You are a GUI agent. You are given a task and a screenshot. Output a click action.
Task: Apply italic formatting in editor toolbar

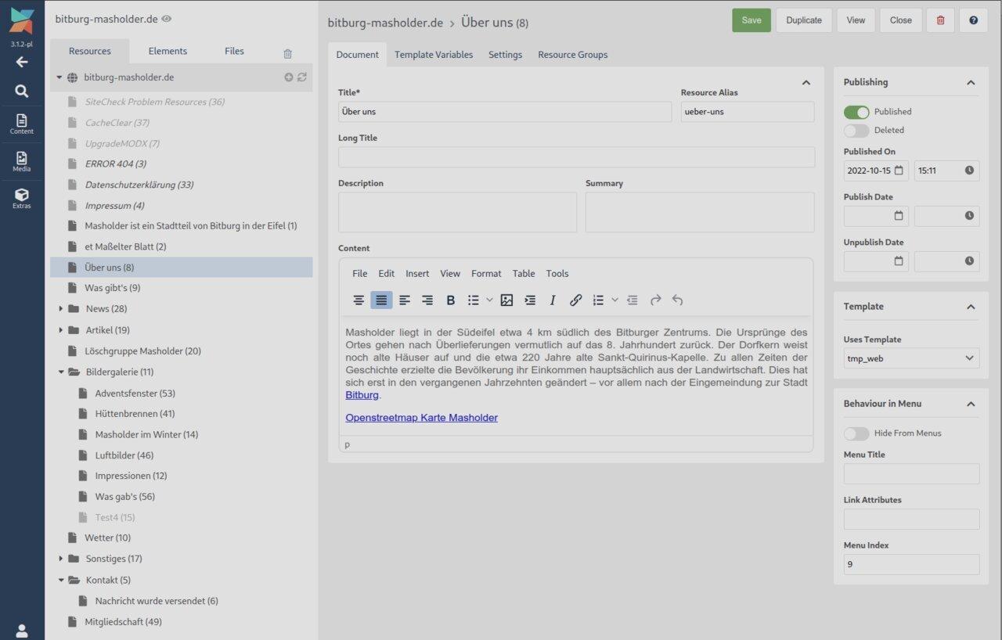coord(553,300)
